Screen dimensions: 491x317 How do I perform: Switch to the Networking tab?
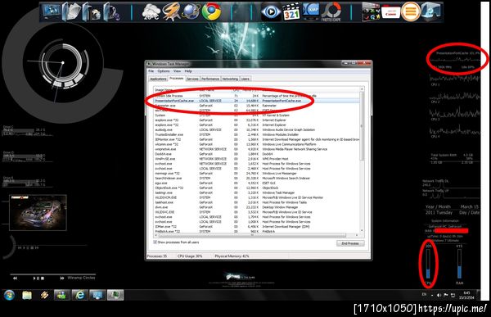click(230, 79)
